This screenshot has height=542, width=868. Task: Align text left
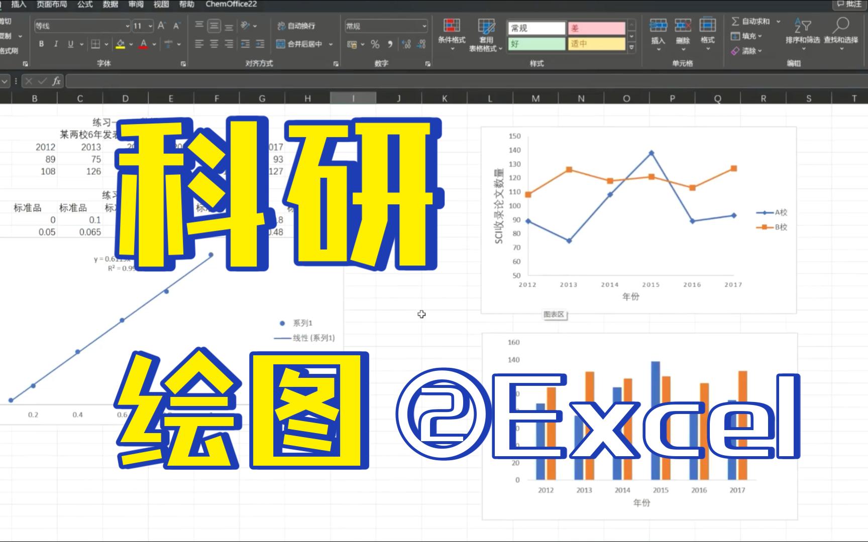point(199,44)
